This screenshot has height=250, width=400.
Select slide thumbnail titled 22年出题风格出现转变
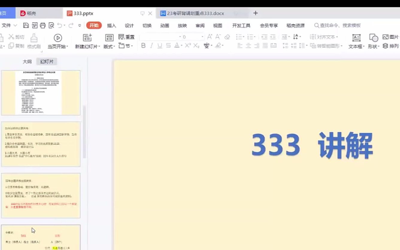coord(41,196)
